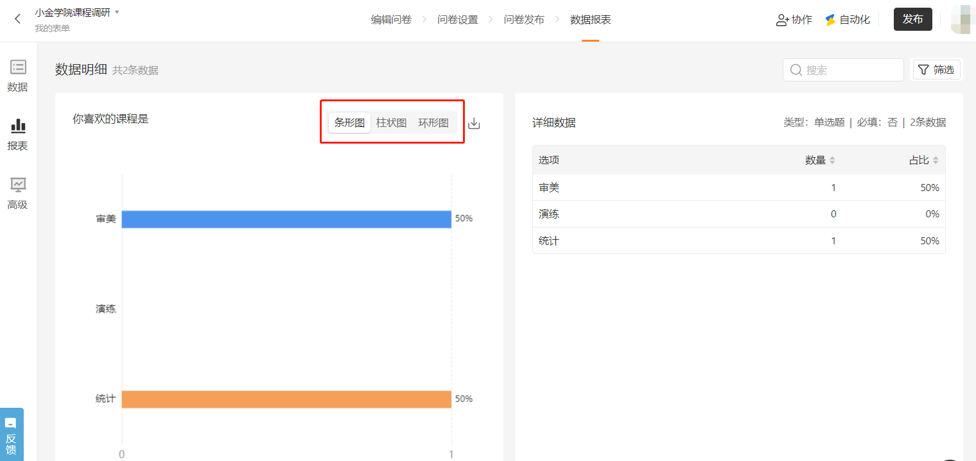Click the 我的表单 link

pos(53,28)
